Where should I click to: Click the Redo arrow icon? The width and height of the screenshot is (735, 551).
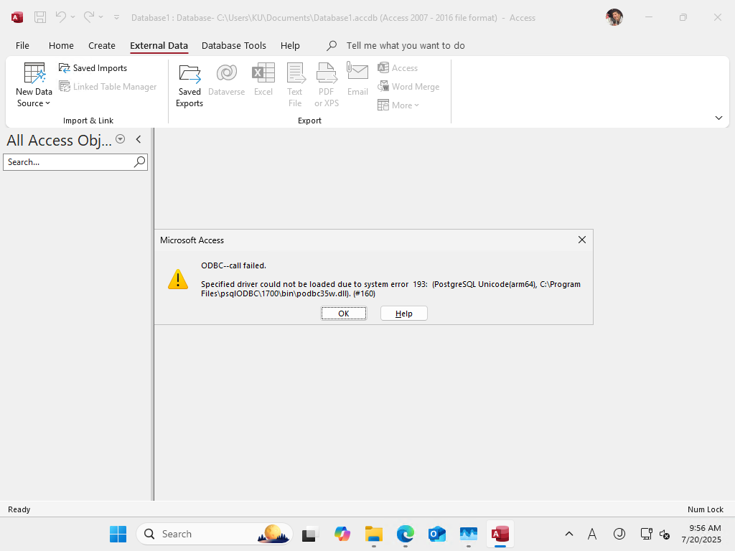click(88, 17)
